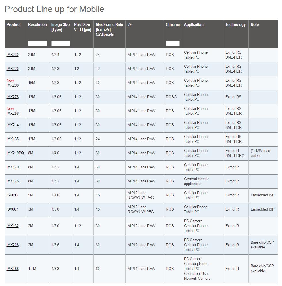Viewport: 282px width, 286px height.
Task: Open the IMX278 product page link
Action: click(13, 97)
